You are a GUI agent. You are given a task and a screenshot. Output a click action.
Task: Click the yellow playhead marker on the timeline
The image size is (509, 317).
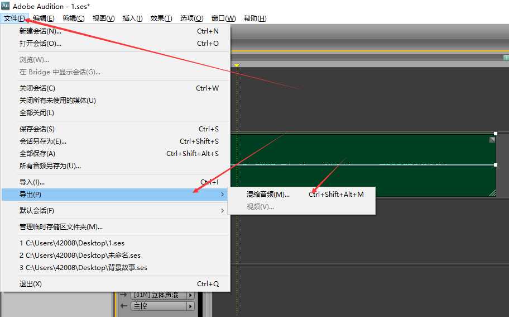point(237,65)
